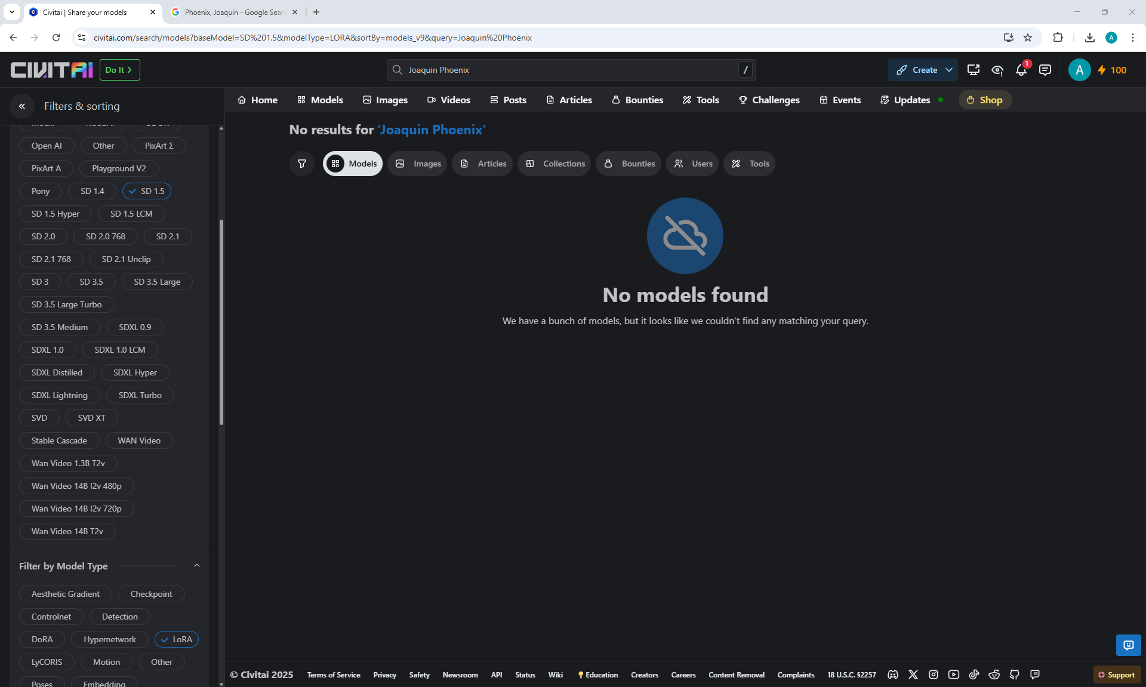
Task: Switch to the Images search tab
Action: pos(417,164)
